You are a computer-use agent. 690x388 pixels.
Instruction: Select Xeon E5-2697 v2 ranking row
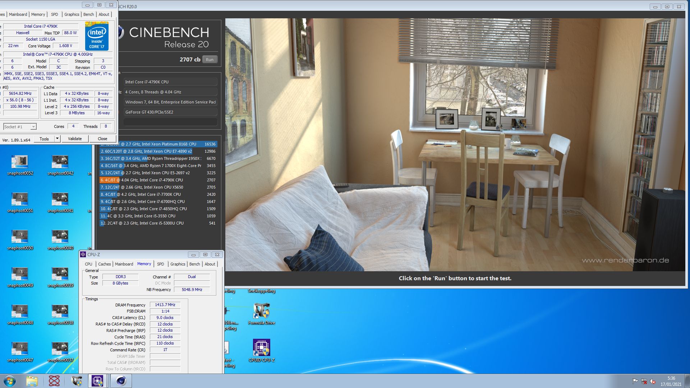point(158,173)
